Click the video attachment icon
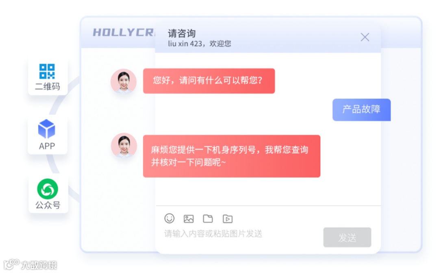Viewport: 439px width, 273px height. pyautogui.click(x=228, y=219)
